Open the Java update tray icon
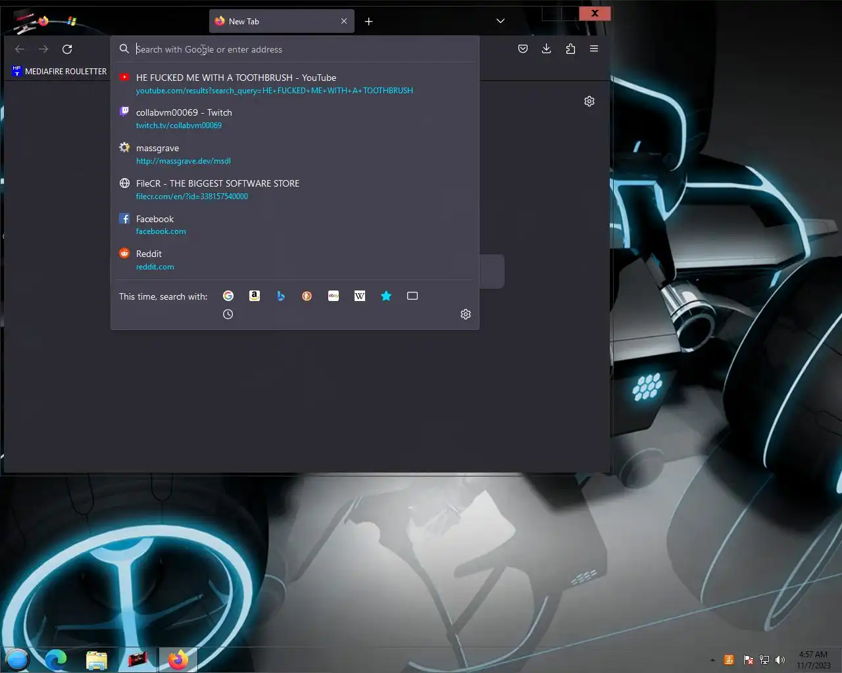This screenshot has height=673, width=842. coord(729,660)
